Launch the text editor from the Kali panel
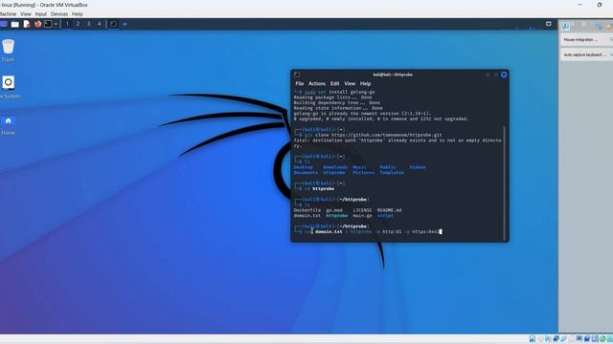The height and width of the screenshot is (344, 613). click(x=27, y=24)
